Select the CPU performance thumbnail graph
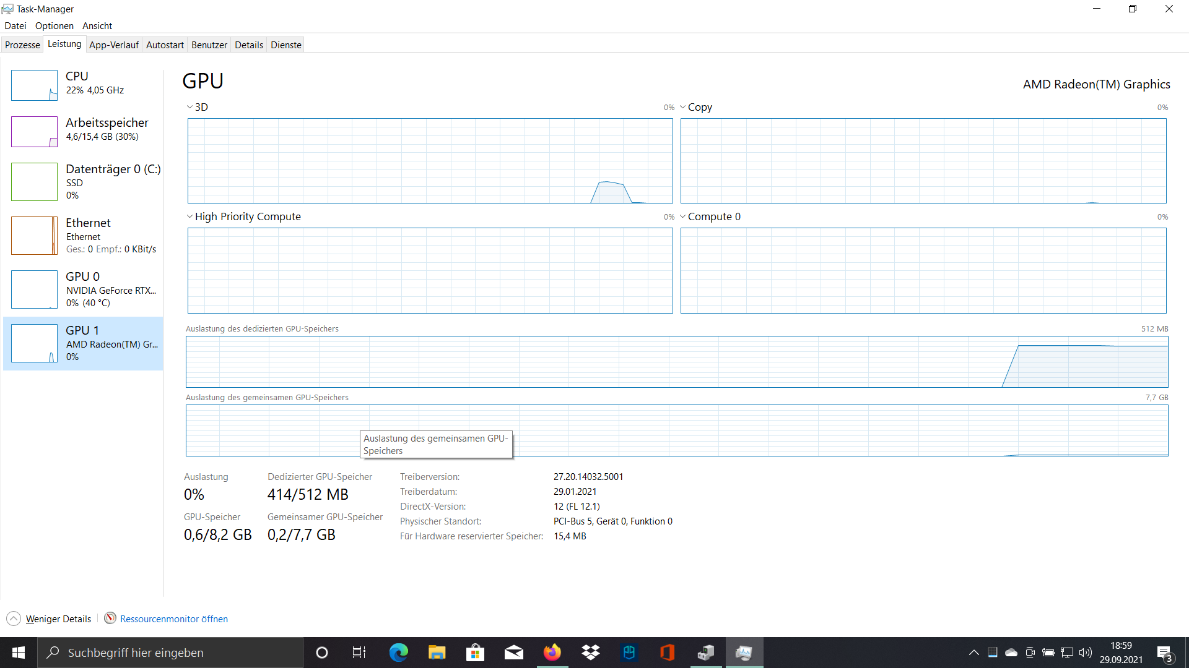This screenshot has height=668, width=1189. [x=34, y=85]
